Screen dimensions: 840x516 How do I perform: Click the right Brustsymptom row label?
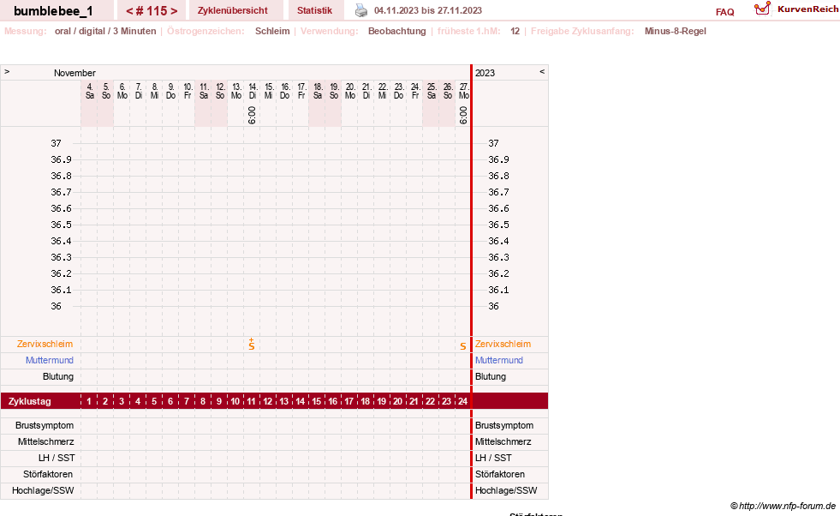point(504,425)
